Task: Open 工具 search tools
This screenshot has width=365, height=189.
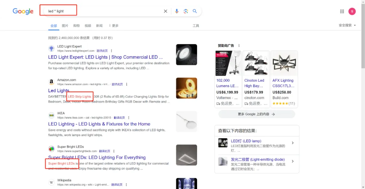Action: 196,26
